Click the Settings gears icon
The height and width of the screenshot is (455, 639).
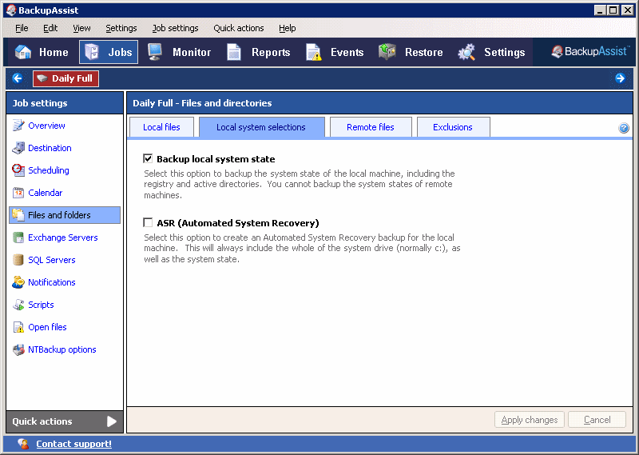click(x=466, y=52)
